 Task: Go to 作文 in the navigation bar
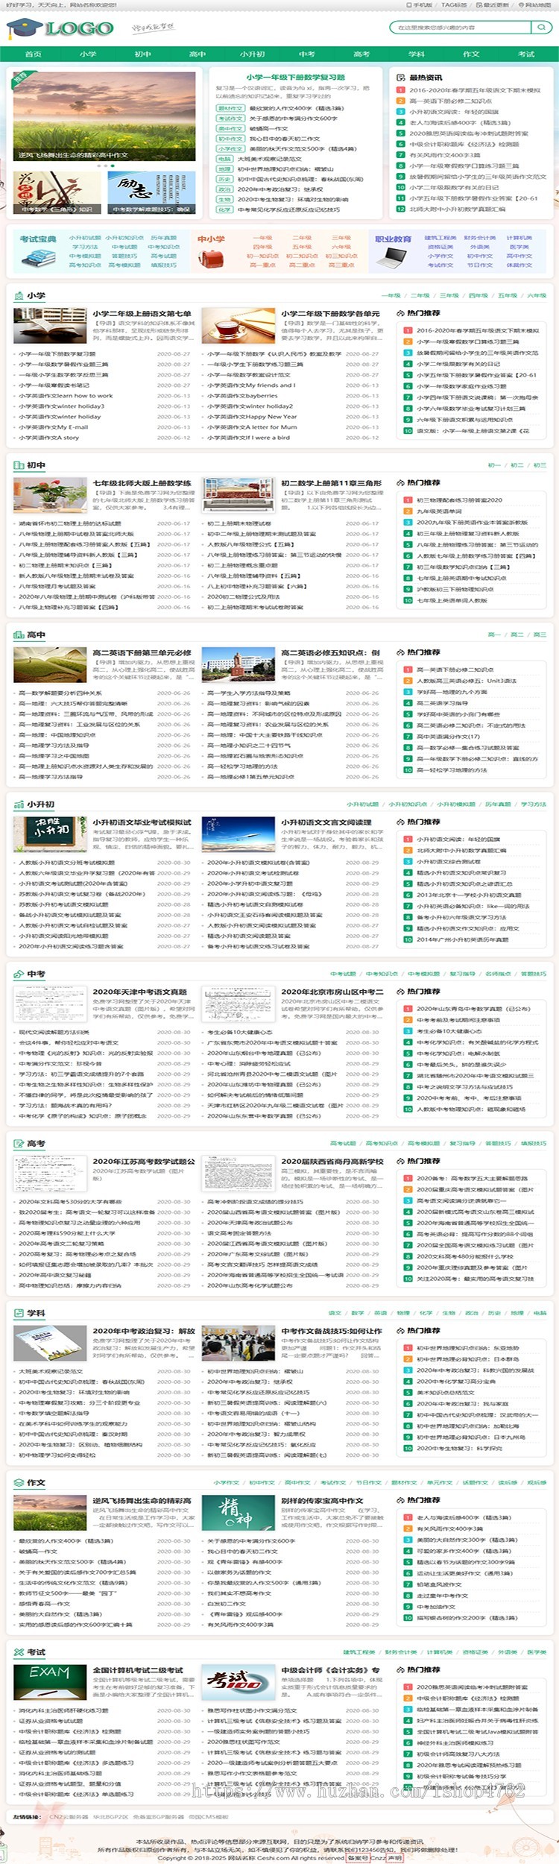471,54
